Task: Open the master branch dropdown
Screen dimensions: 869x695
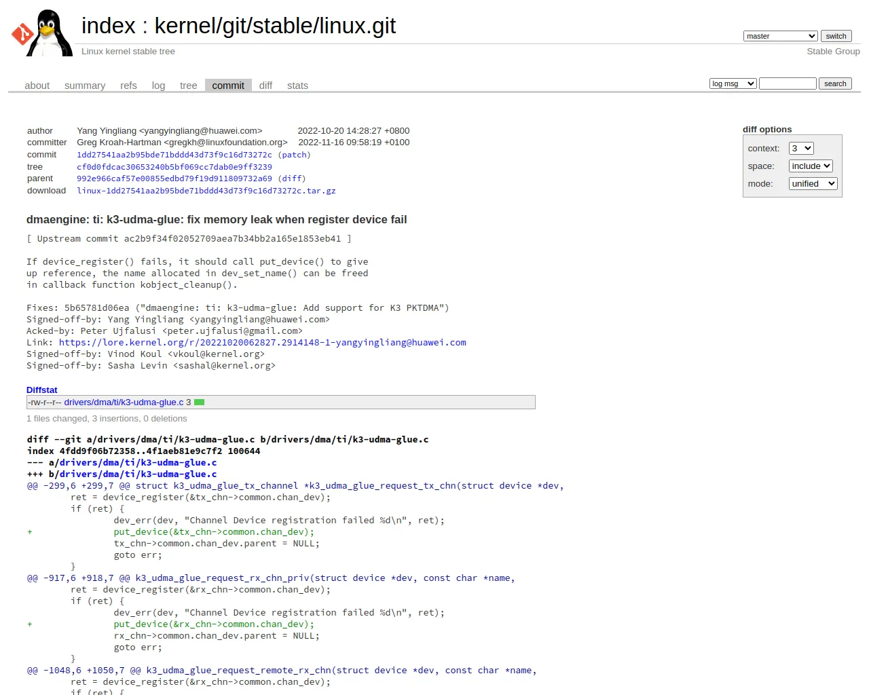Action: (780, 36)
